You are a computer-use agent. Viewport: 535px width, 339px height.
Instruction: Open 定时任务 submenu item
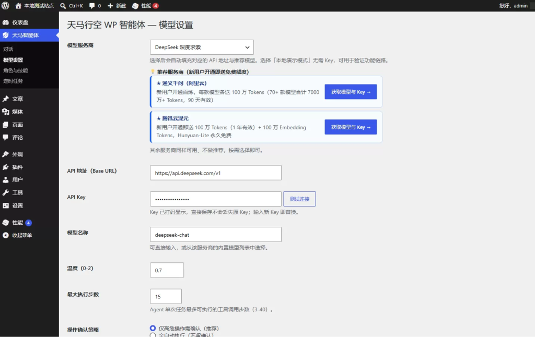point(13,81)
